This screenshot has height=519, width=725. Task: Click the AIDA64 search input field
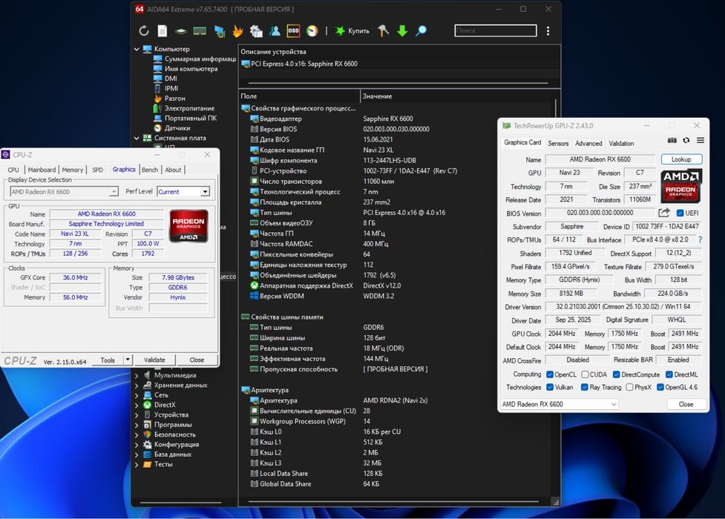(496, 30)
